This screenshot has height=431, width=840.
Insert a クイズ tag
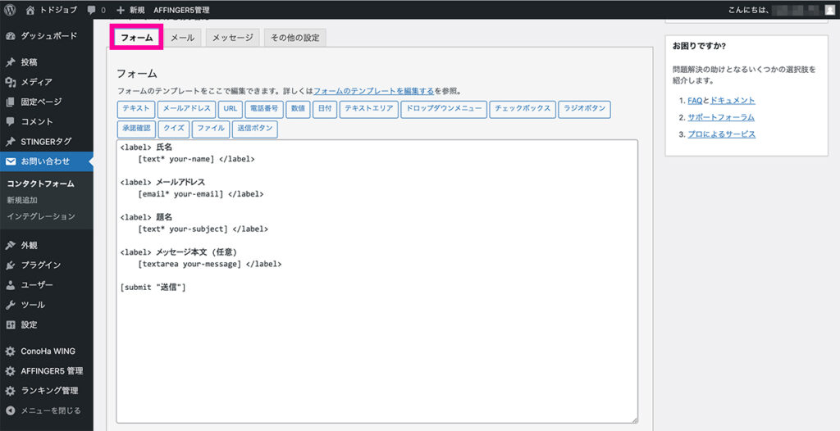coord(174,129)
